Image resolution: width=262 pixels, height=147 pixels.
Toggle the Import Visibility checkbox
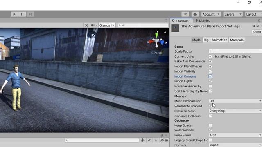[x=210, y=71]
